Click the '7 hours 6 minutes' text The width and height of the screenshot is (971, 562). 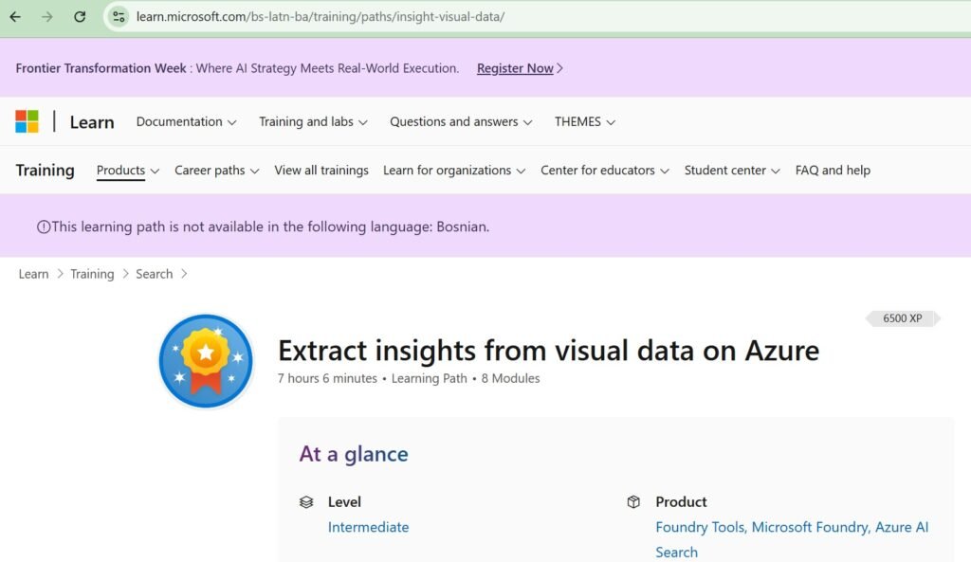327,378
